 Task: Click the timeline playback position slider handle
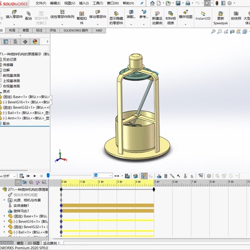[48, 176]
